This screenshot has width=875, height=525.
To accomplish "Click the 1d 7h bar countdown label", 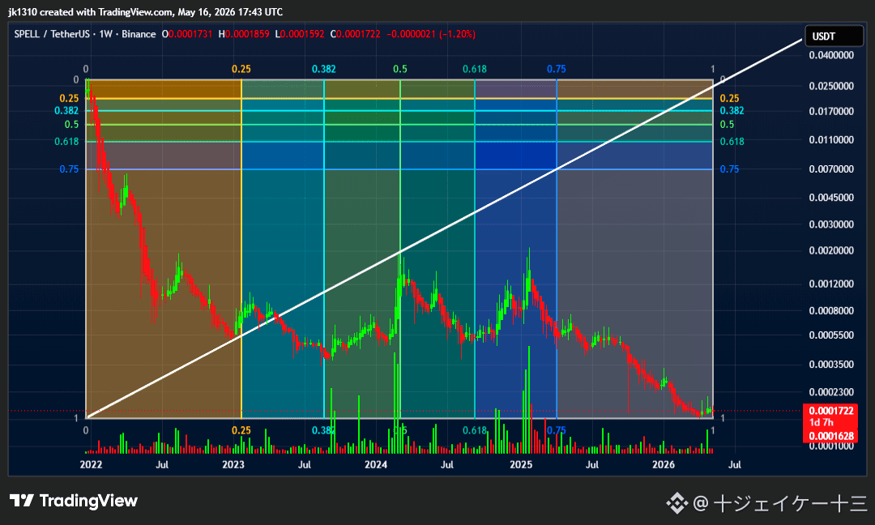I will click(x=821, y=422).
